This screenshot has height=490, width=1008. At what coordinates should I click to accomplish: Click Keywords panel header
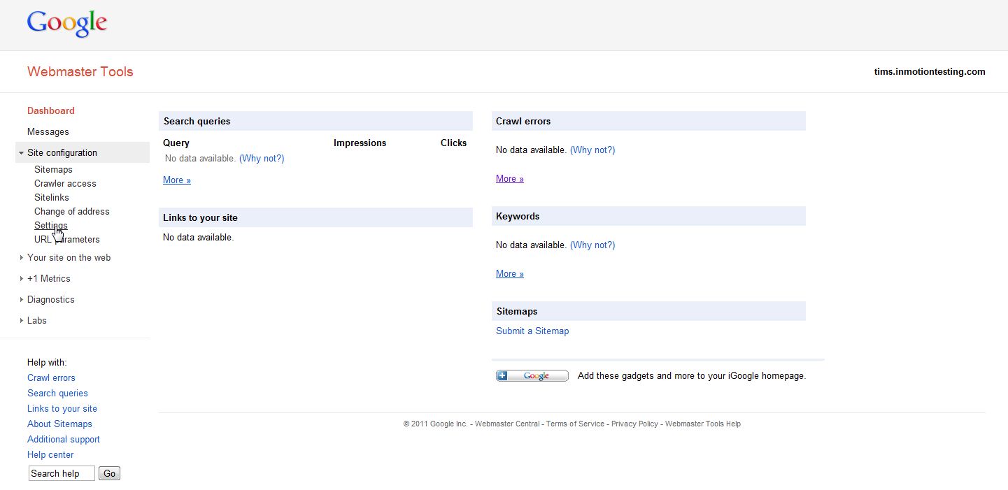tap(648, 216)
